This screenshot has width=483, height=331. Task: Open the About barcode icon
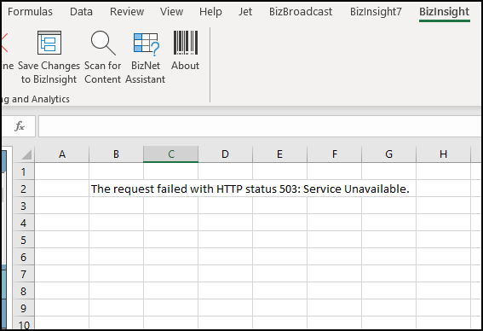[x=186, y=43]
